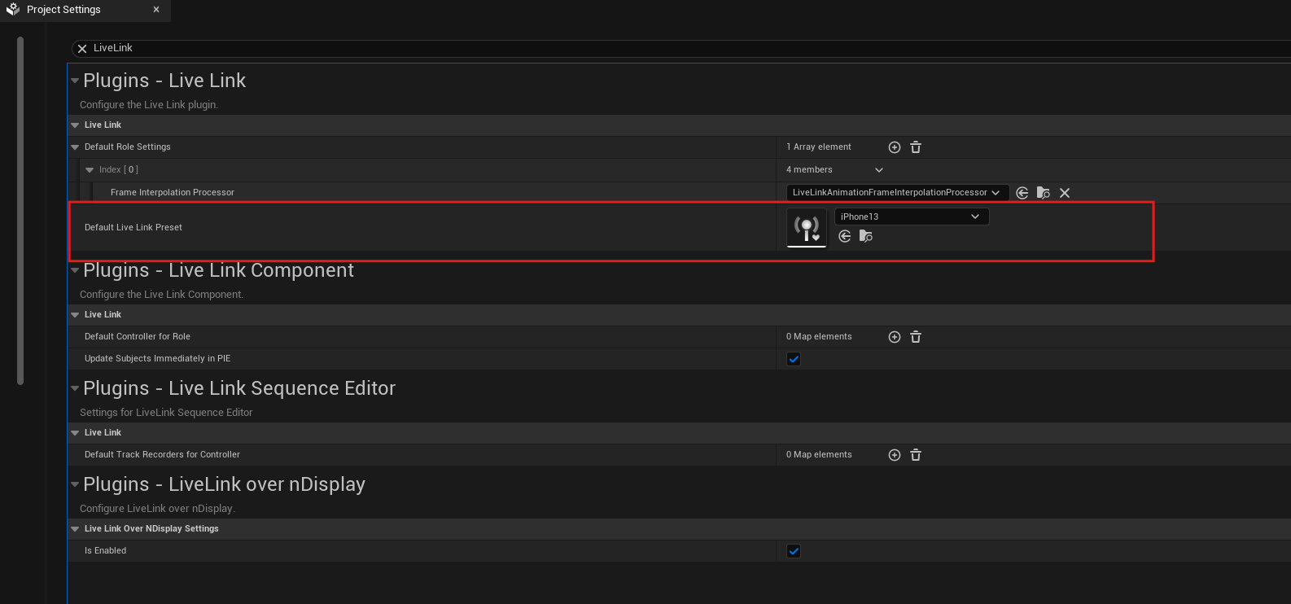Empty the Default Track Recorders map
Screen dimensions: 1291x604
(916, 455)
